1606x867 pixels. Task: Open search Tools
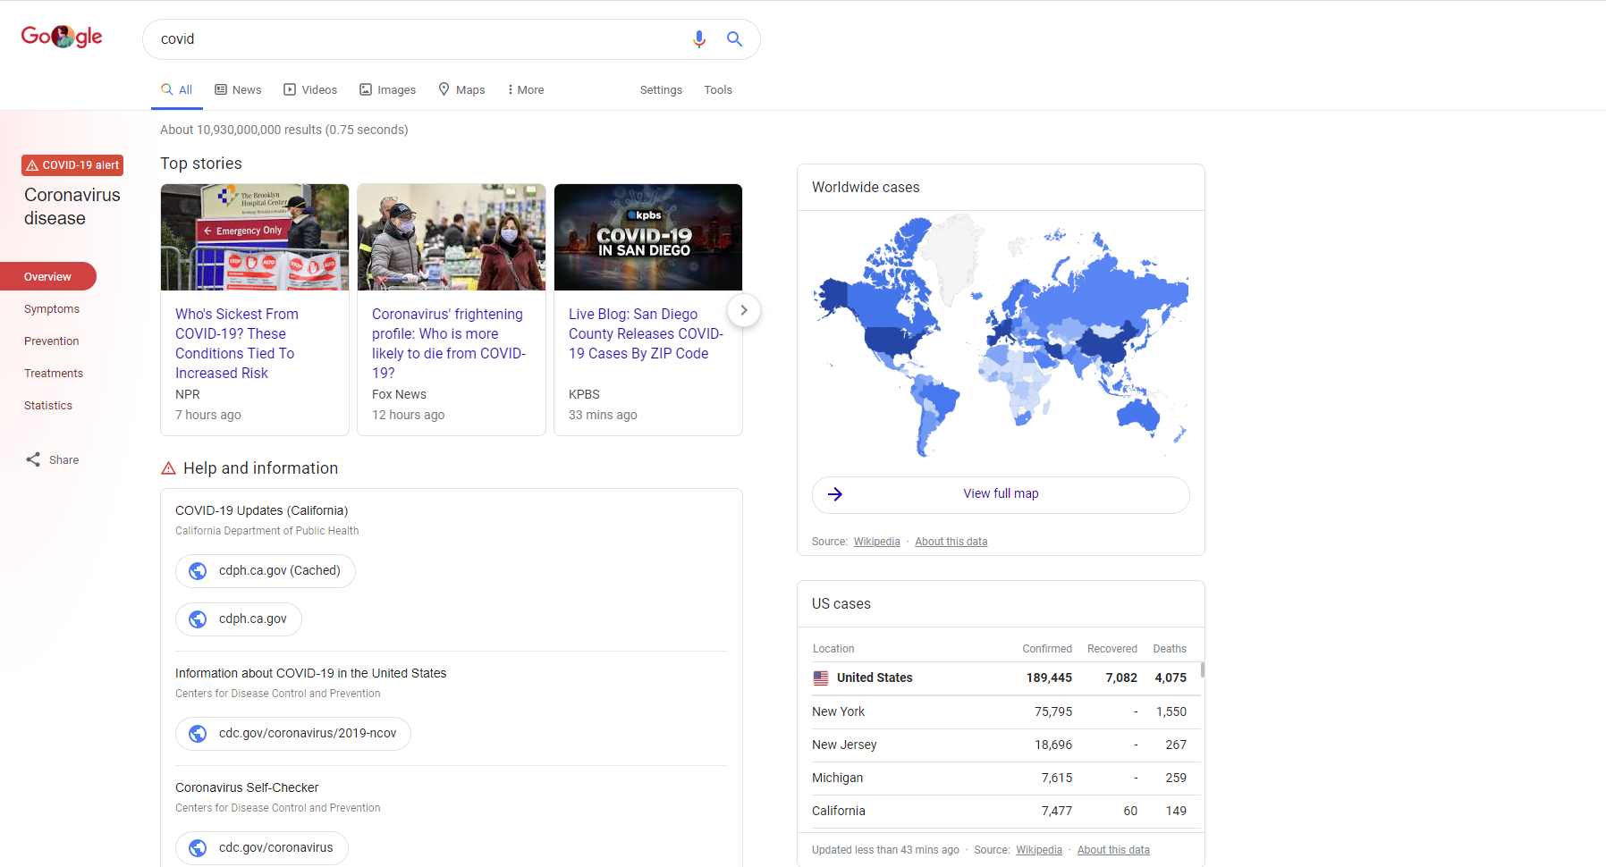click(x=718, y=90)
